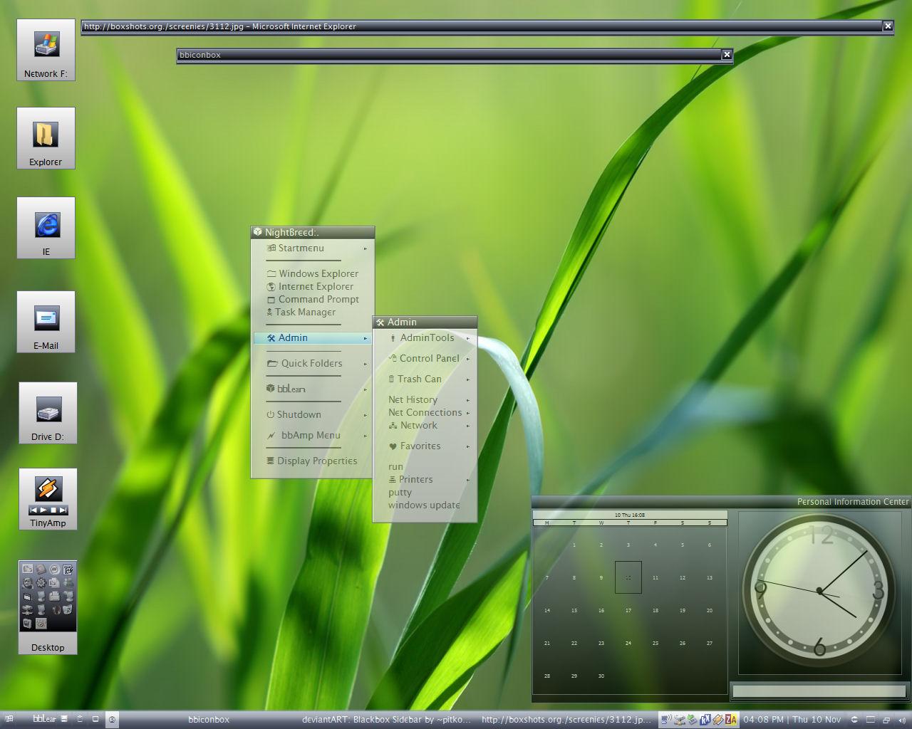Open Task Manager from the menu
The width and height of the screenshot is (912, 729).
[311, 312]
